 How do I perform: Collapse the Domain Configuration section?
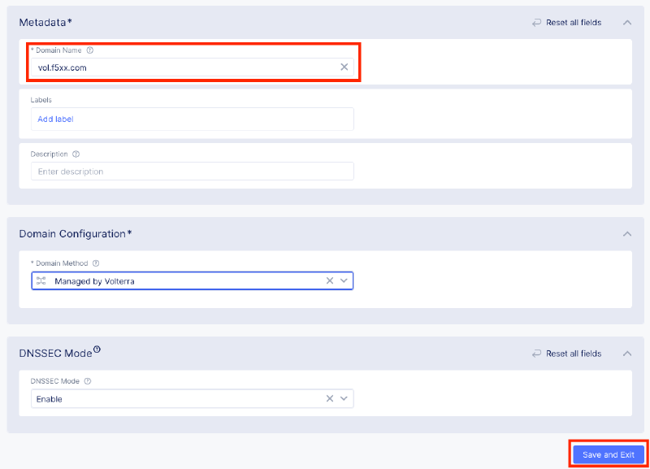click(626, 234)
